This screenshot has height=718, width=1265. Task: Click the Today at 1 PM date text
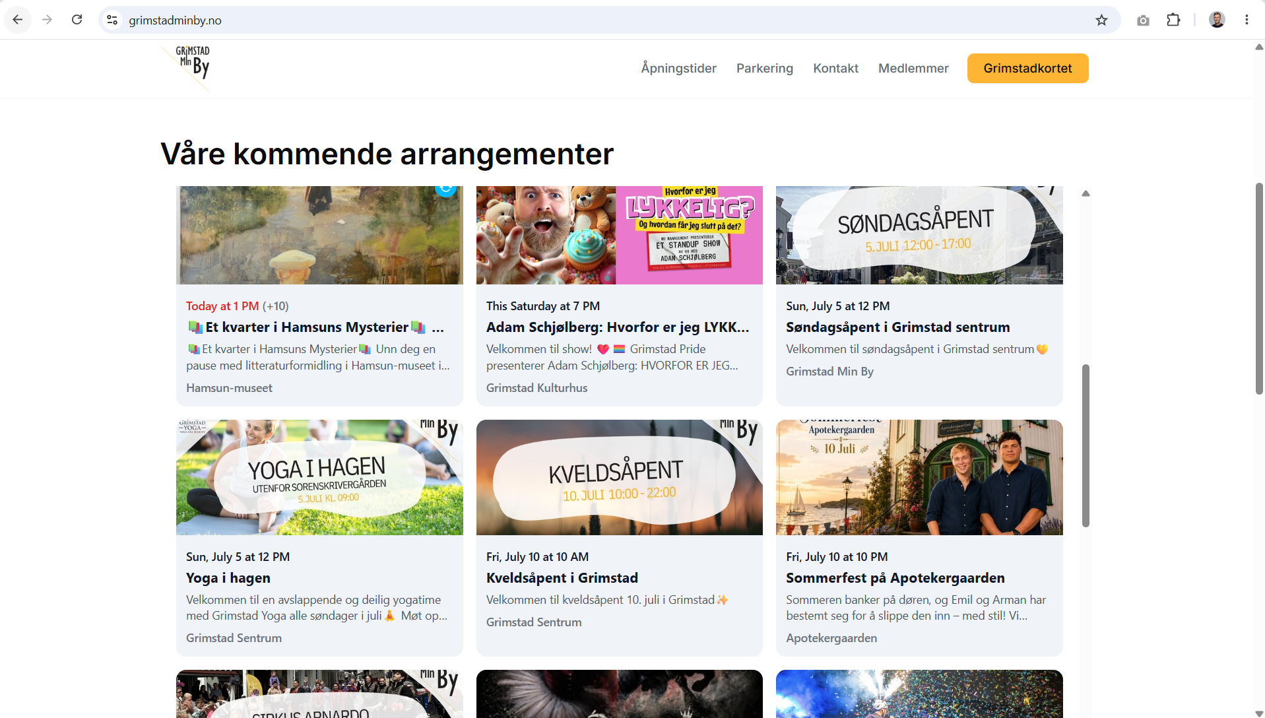tap(222, 306)
